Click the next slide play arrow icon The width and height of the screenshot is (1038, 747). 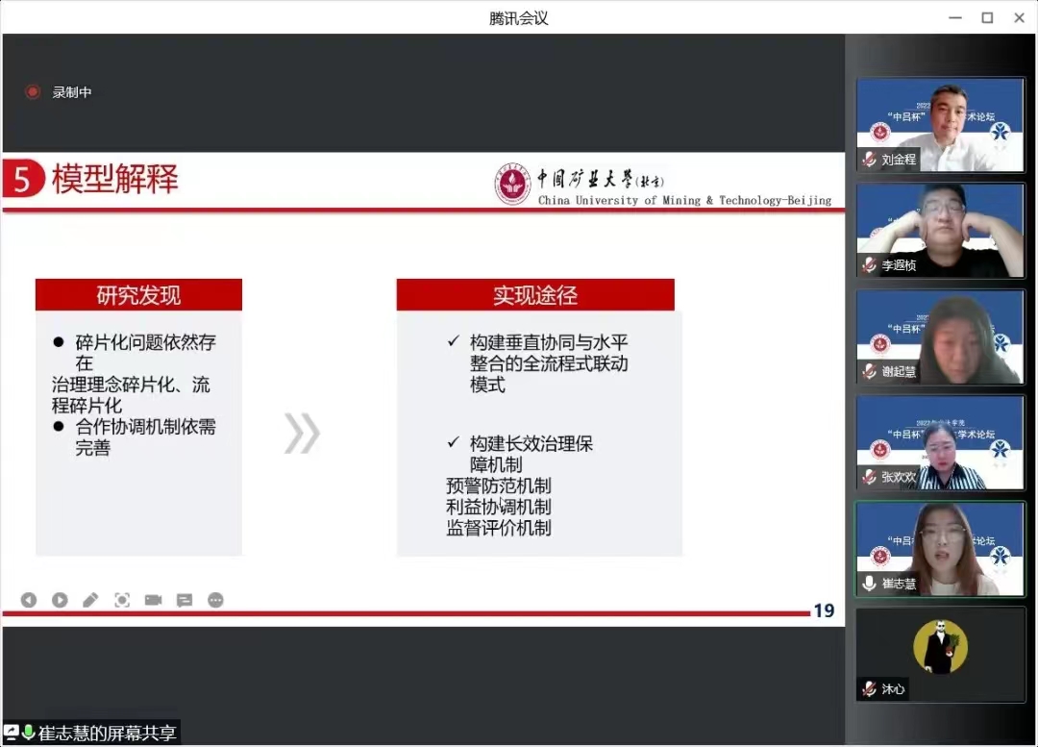60,600
